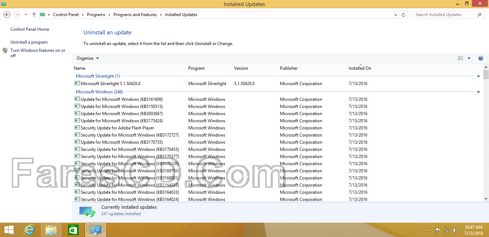Click icon next to Security Update KB3170455
Image resolution: width=489 pixels, height=237 pixels.
pos(77,149)
